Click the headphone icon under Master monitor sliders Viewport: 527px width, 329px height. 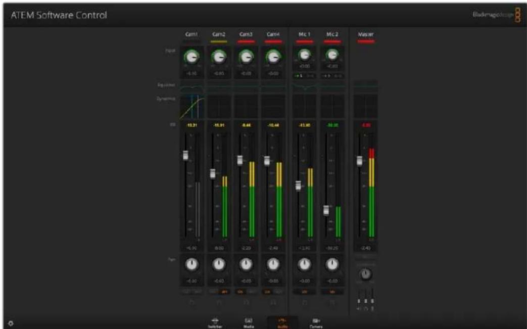366,308
